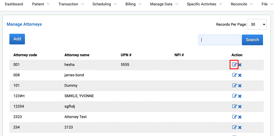Open the Billing menu

[x=133, y=4]
